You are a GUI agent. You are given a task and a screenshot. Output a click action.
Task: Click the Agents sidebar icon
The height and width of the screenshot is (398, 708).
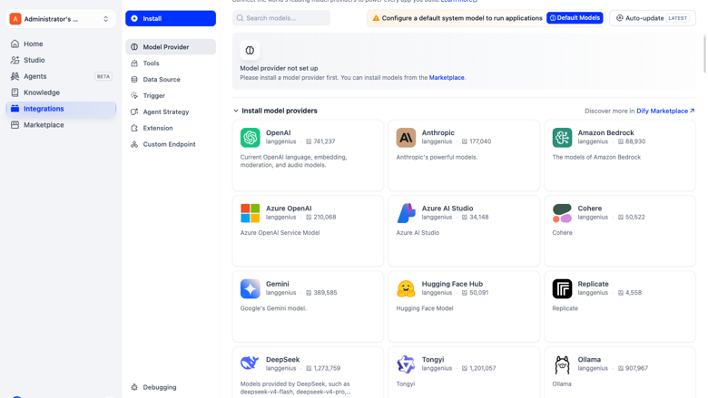tap(15, 76)
